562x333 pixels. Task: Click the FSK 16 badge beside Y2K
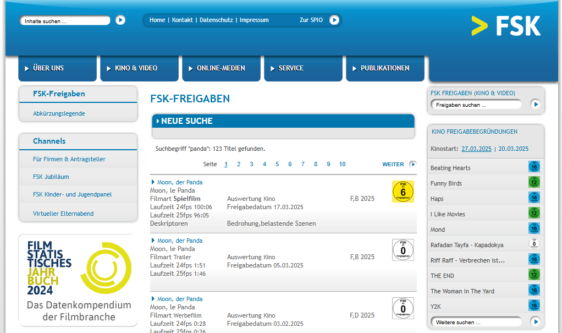pos(534,305)
